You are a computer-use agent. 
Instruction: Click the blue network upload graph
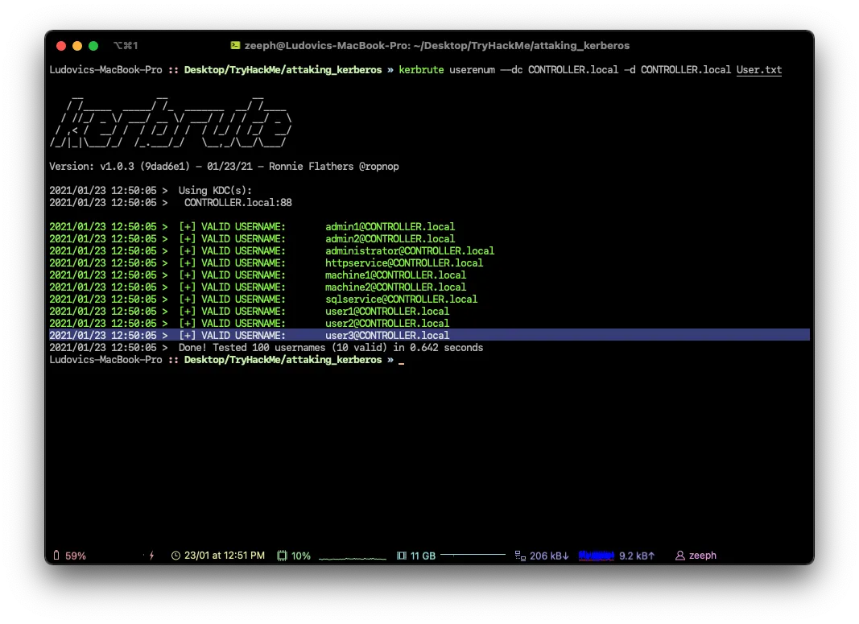point(597,555)
